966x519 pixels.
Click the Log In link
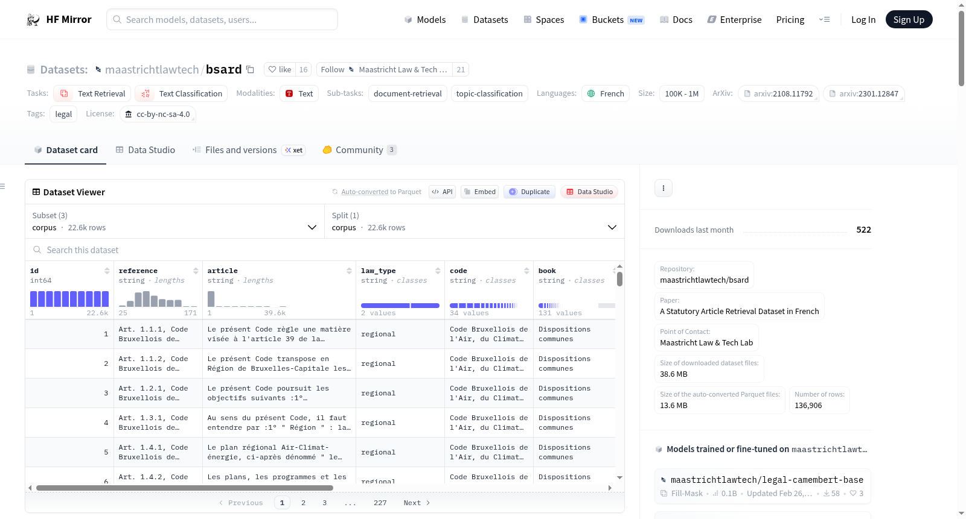coord(863,20)
